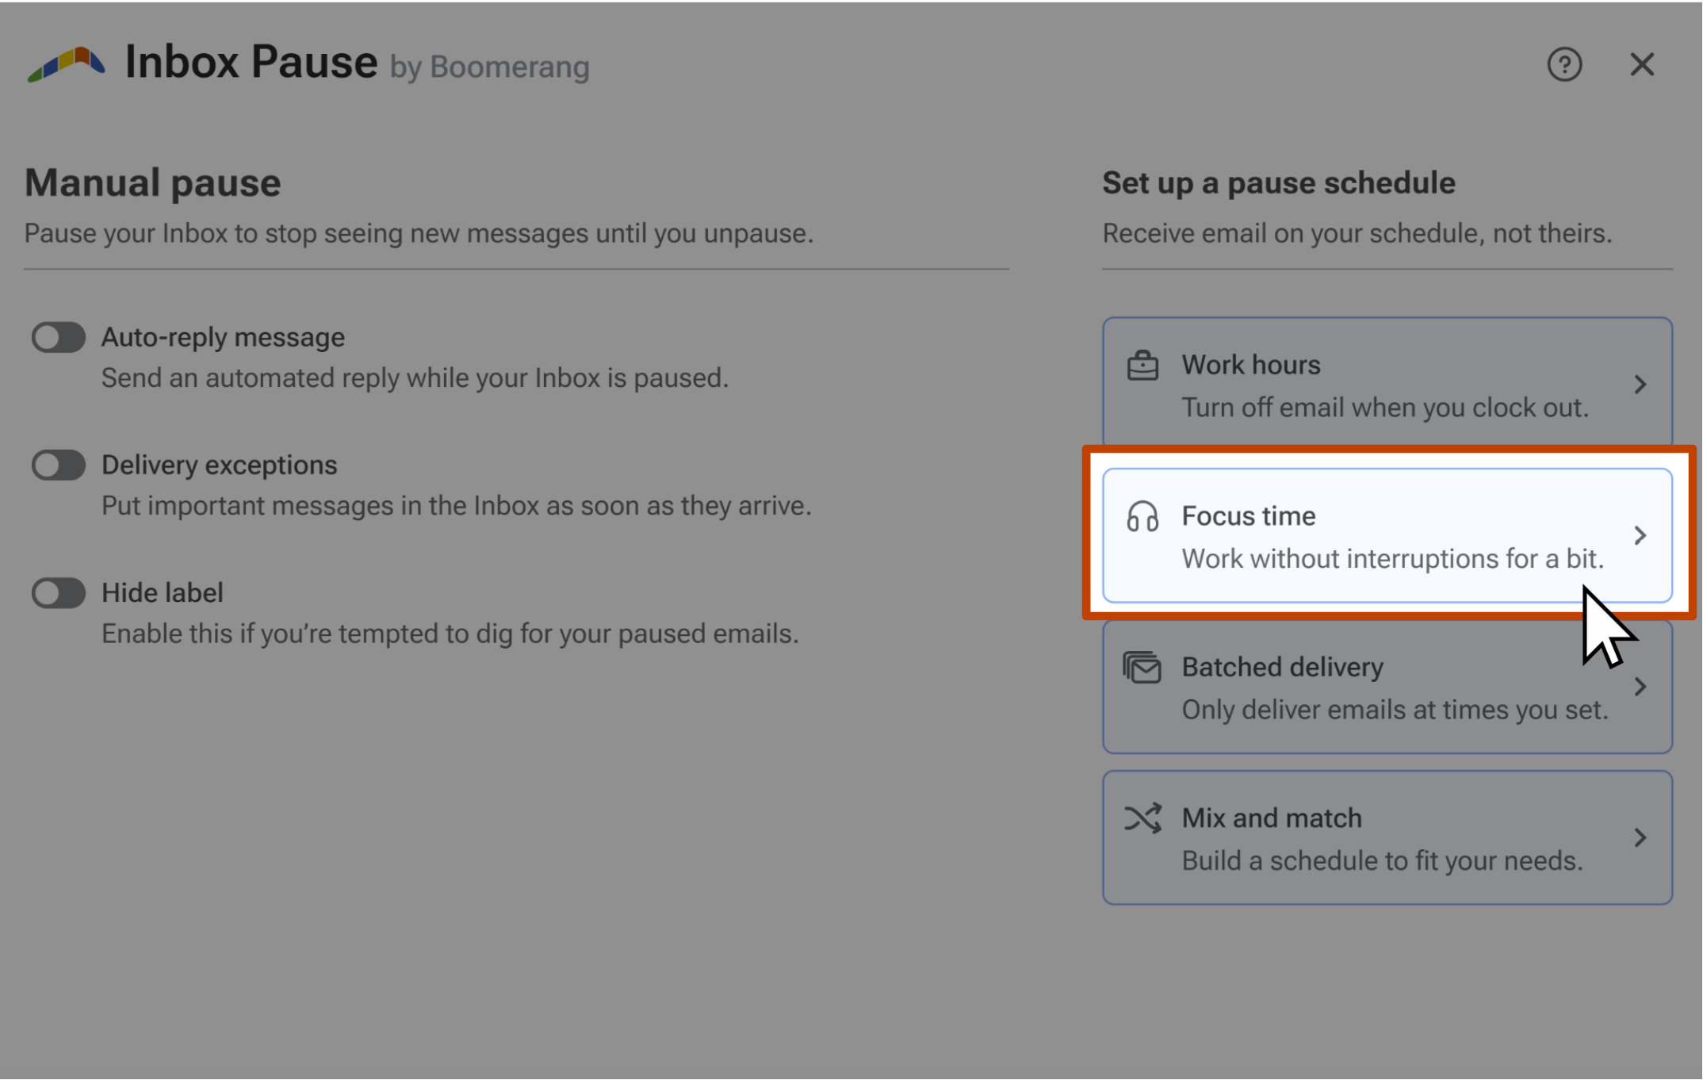This screenshot has height=1080, width=1703.
Task: Open the 'Mix and match' schedule title
Action: [1272, 818]
